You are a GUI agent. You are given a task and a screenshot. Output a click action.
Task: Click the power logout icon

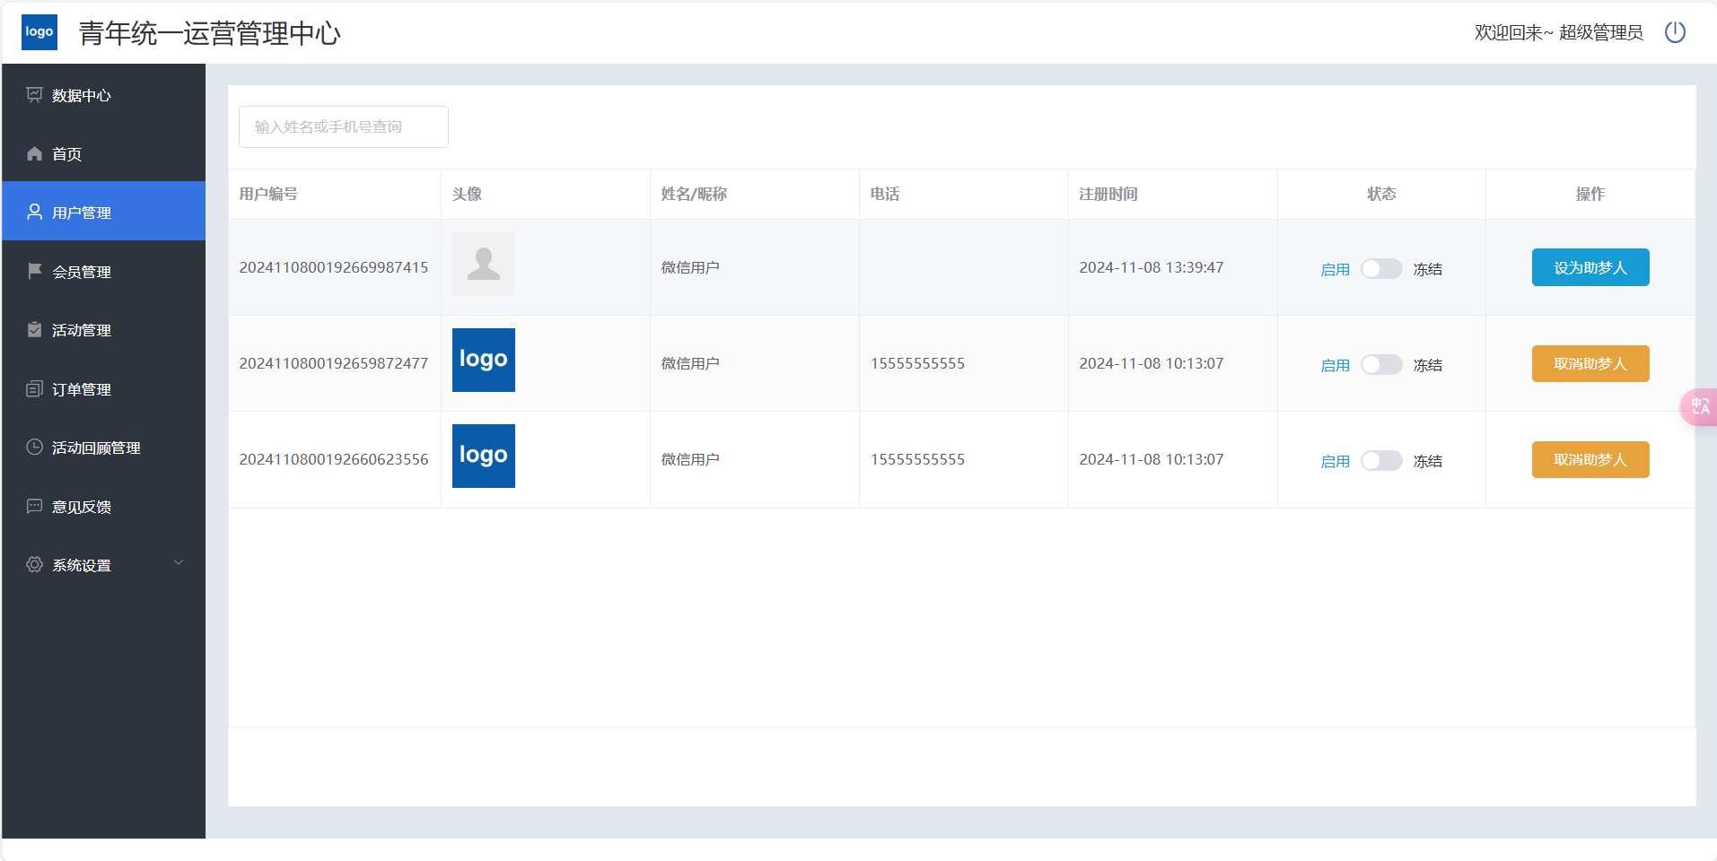tap(1675, 32)
